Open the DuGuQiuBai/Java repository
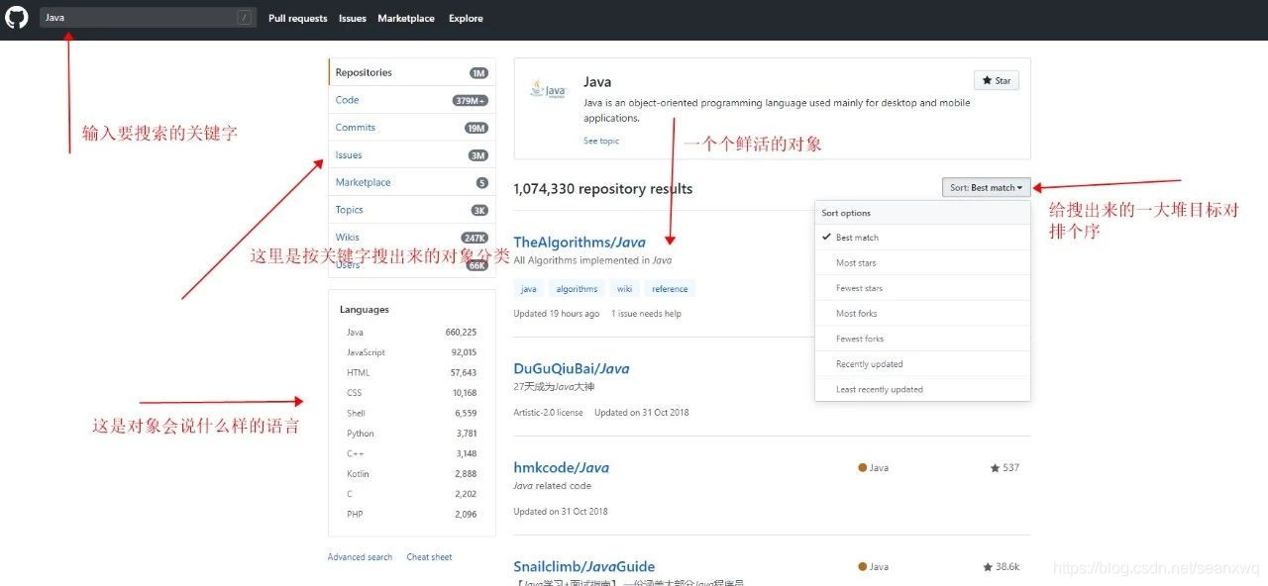 pyautogui.click(x=572, y=368)
